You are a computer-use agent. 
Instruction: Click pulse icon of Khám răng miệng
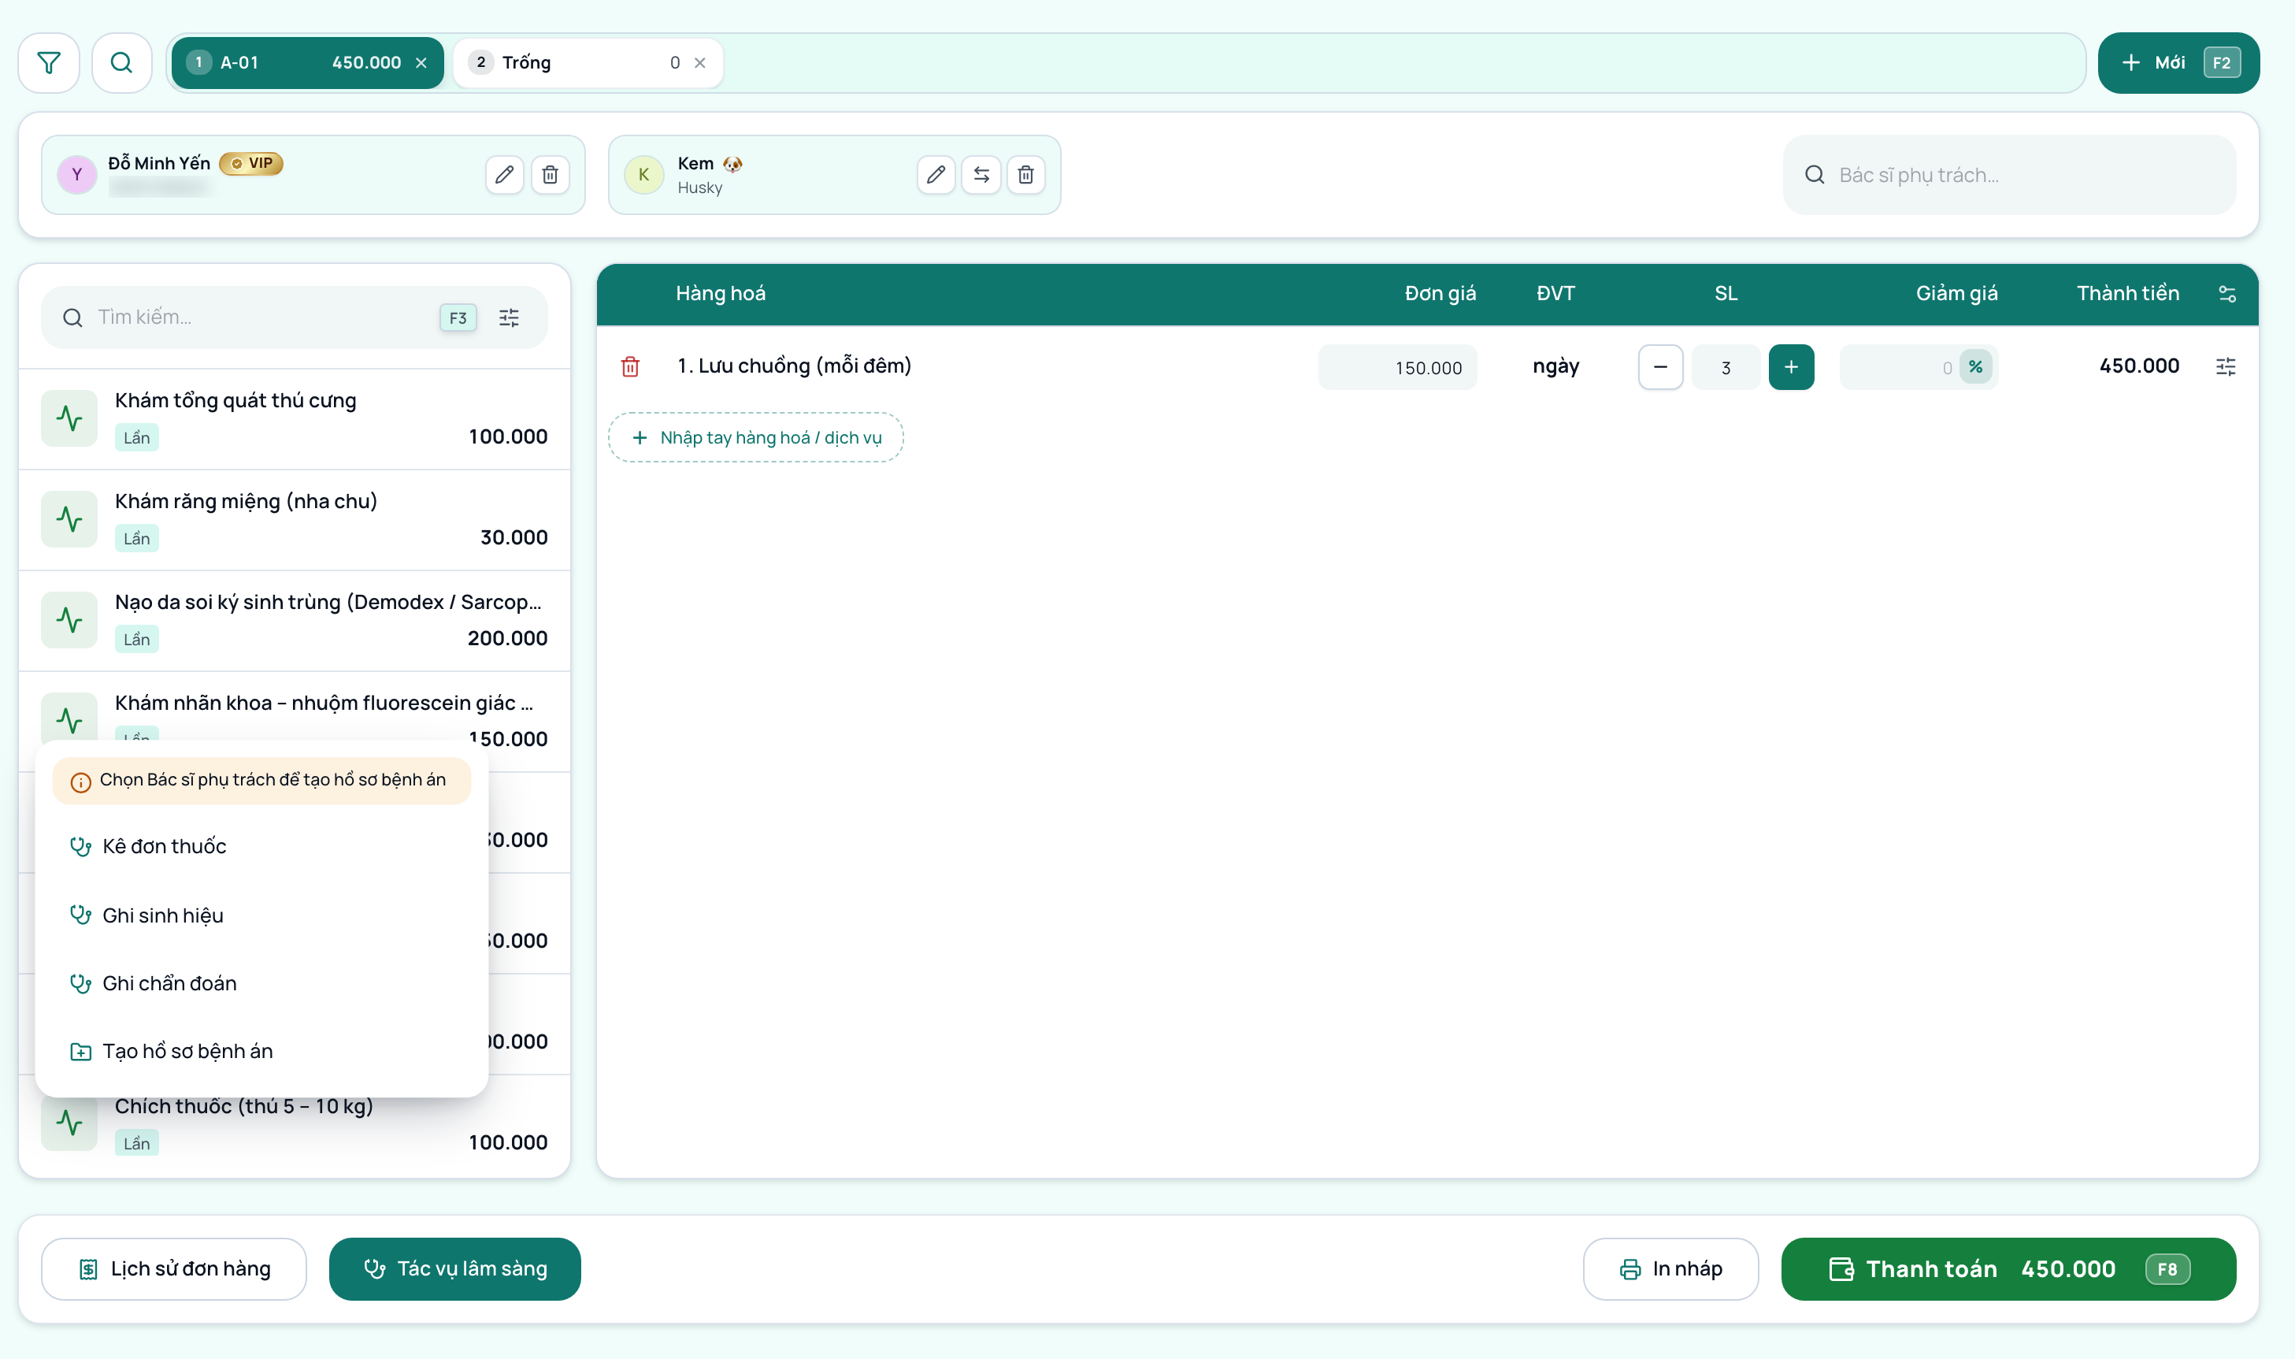(69, 519)
